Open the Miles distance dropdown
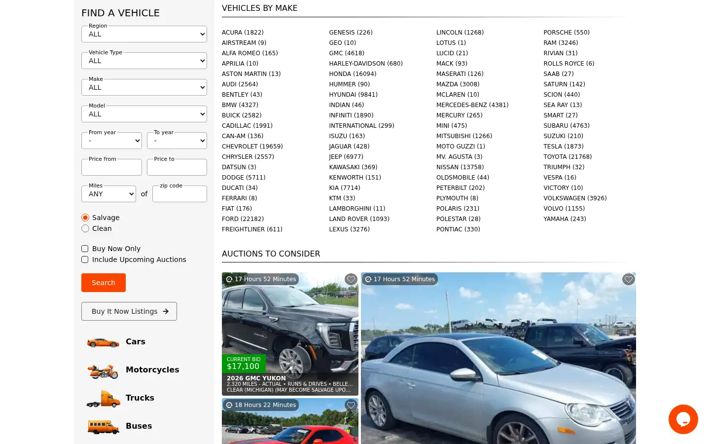Viewport: 710px width, 444px height. point(108,194)
